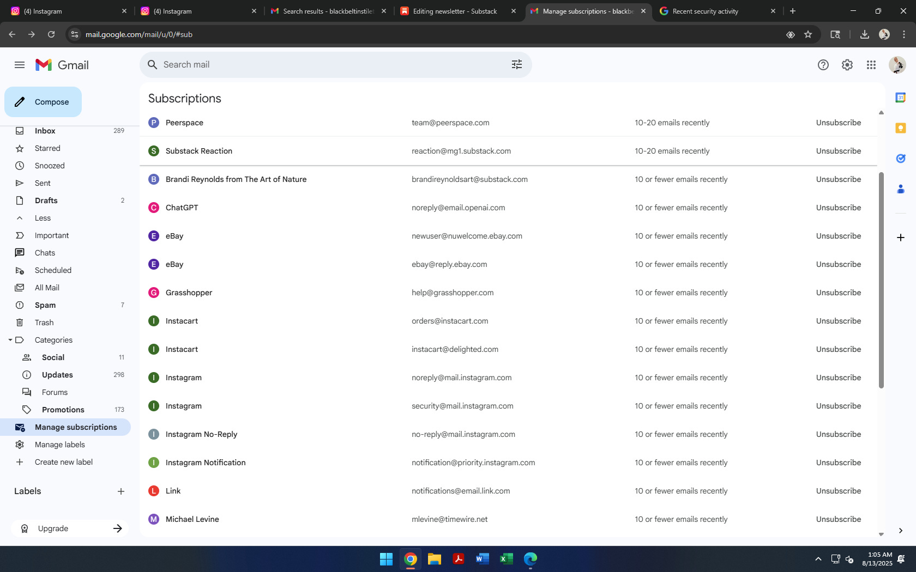Image resolution: width=916 pixels, height=572 pixels.
Task: Get add-ons with the plus icon
Action: click(x=901, y=238)
